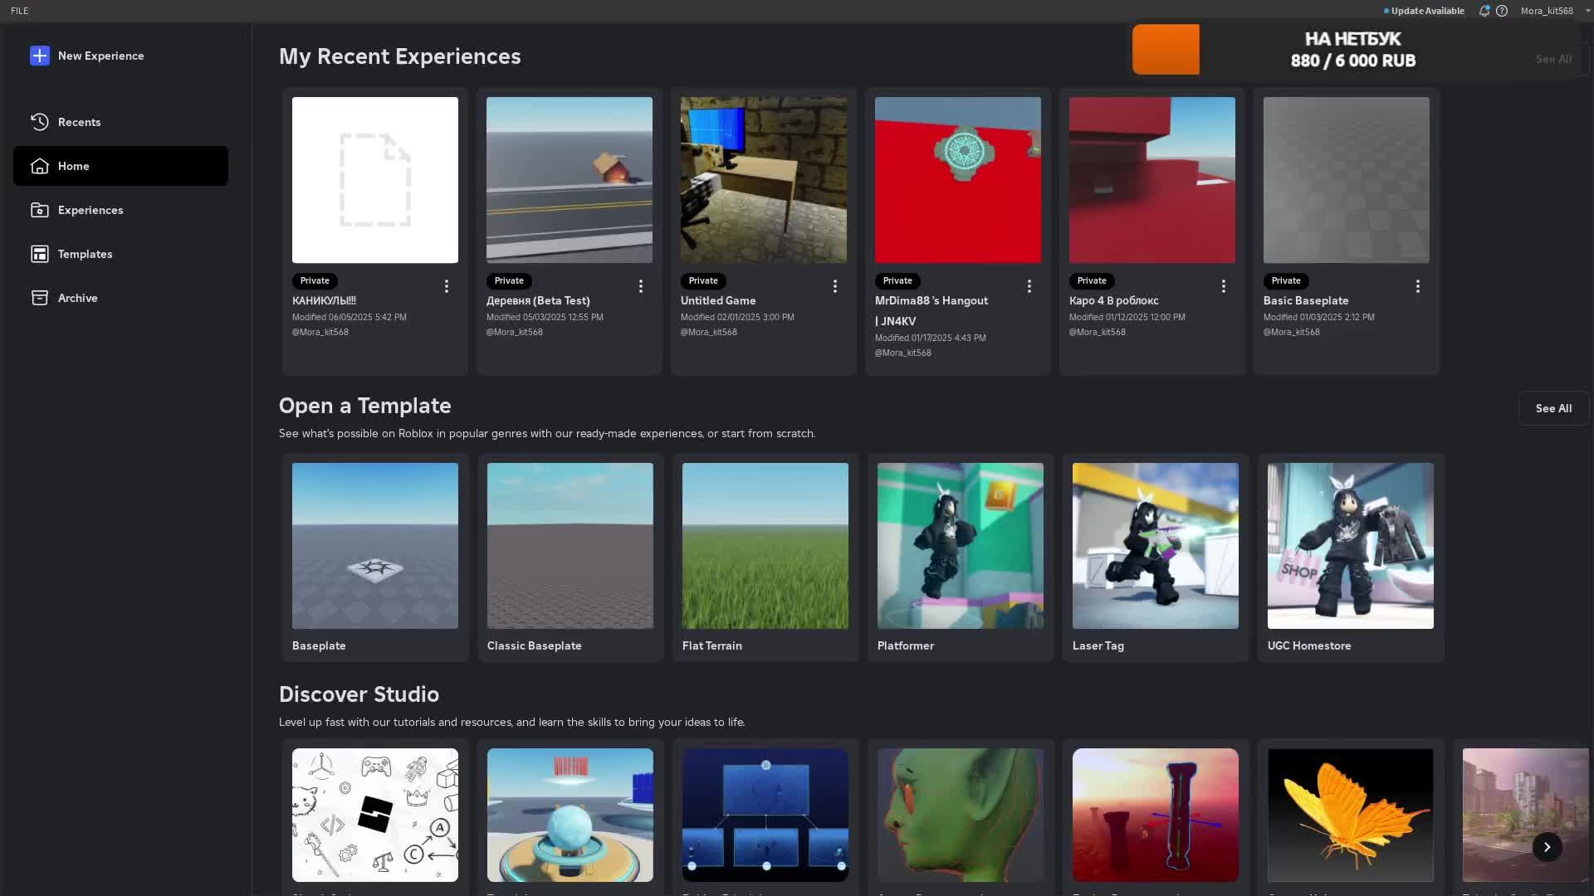The height and width of the screenshot is (896, 1594).
Task: Open the Experiences sidebar section
Action: (120, 210)
